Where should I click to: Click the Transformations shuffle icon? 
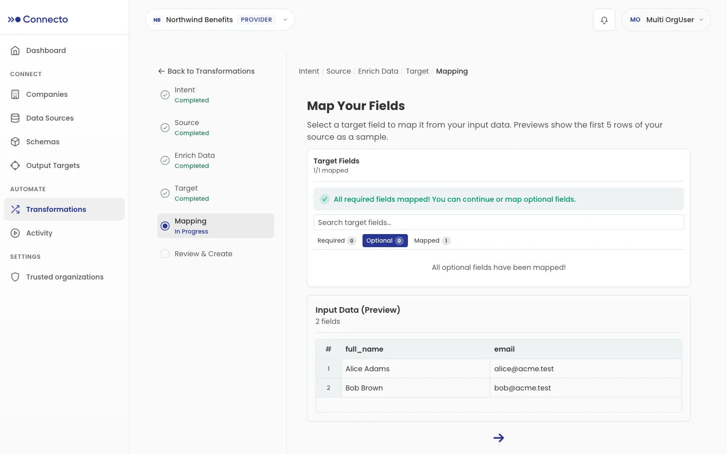[15, 209]
